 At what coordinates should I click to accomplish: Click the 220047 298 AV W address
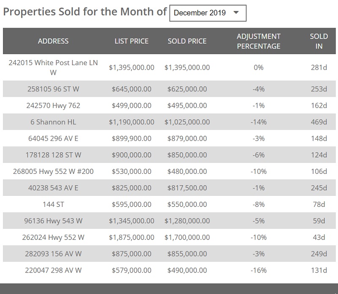pos(53,270)
